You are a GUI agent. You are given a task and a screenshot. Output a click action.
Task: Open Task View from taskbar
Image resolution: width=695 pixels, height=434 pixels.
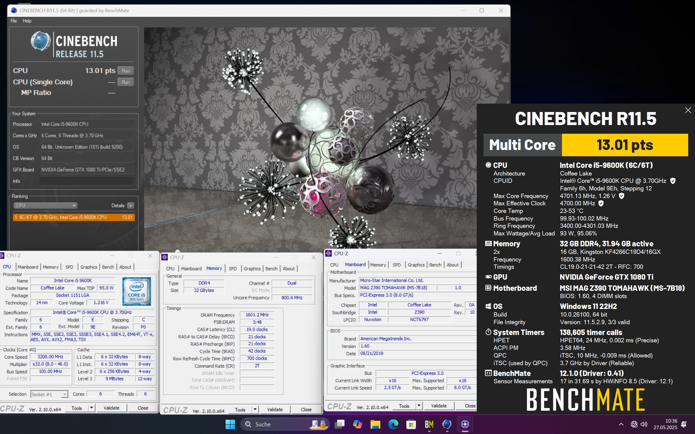click(339, 424)
